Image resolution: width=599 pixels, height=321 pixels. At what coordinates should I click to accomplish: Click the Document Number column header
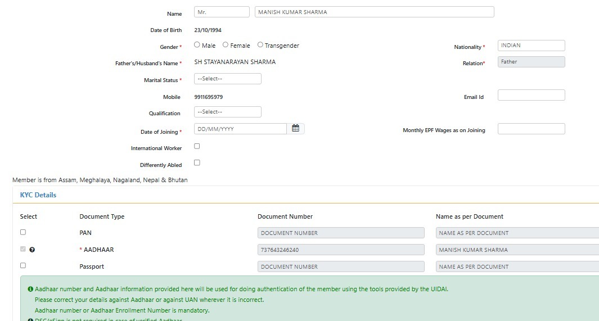(285, 216)
